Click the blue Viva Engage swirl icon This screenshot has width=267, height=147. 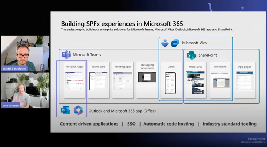(x=175, y=43)
